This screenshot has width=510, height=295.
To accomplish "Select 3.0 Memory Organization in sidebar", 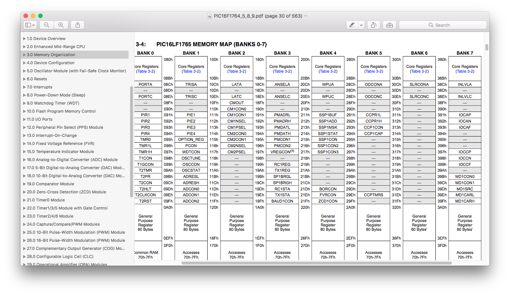I will 51,55.
